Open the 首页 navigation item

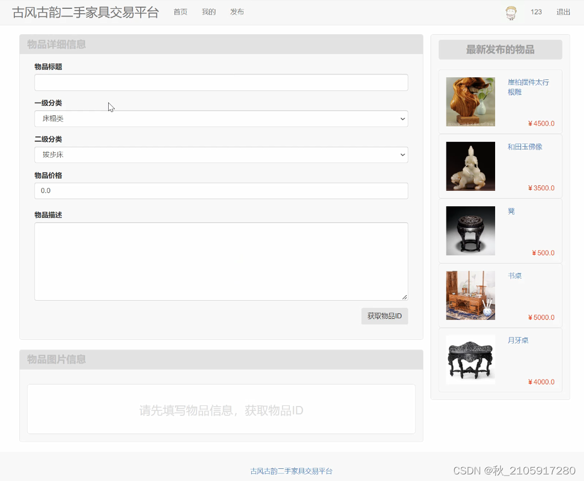point(180,12)
